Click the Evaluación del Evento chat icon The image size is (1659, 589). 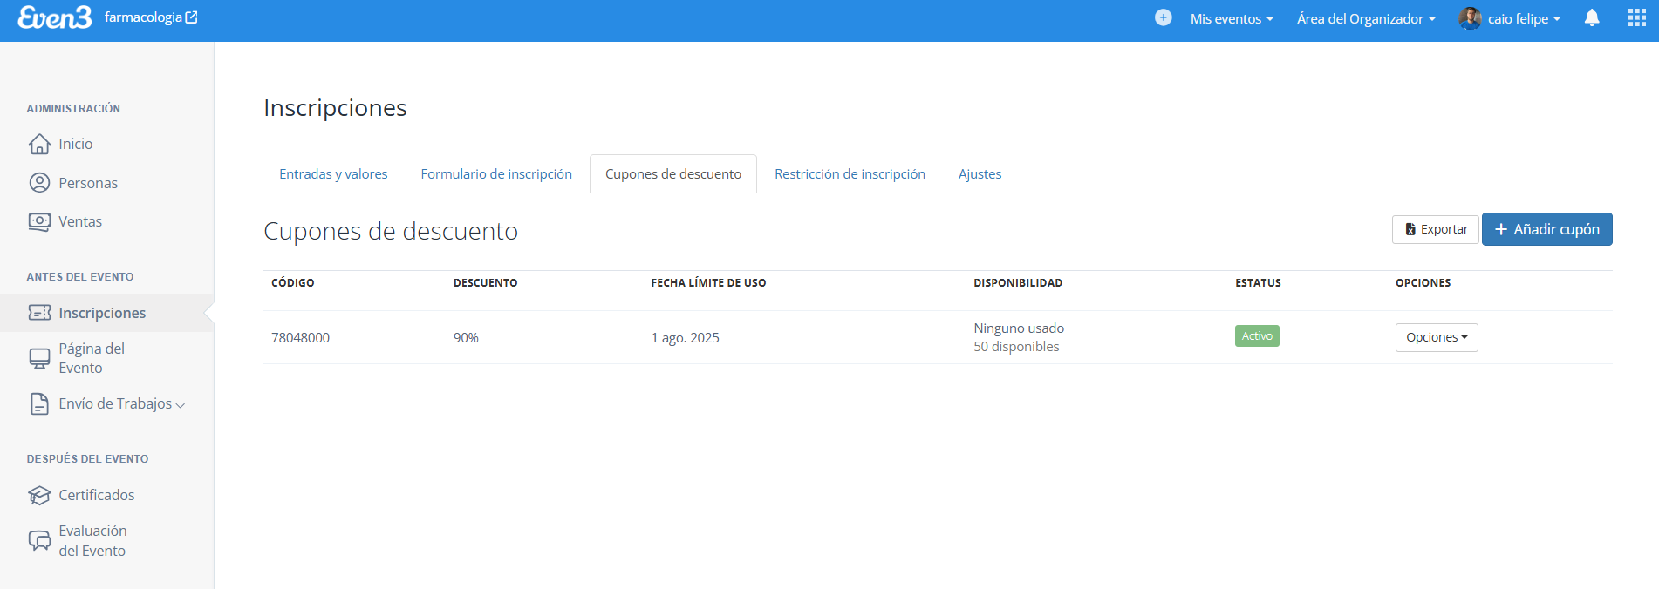[x=39, y=540]
